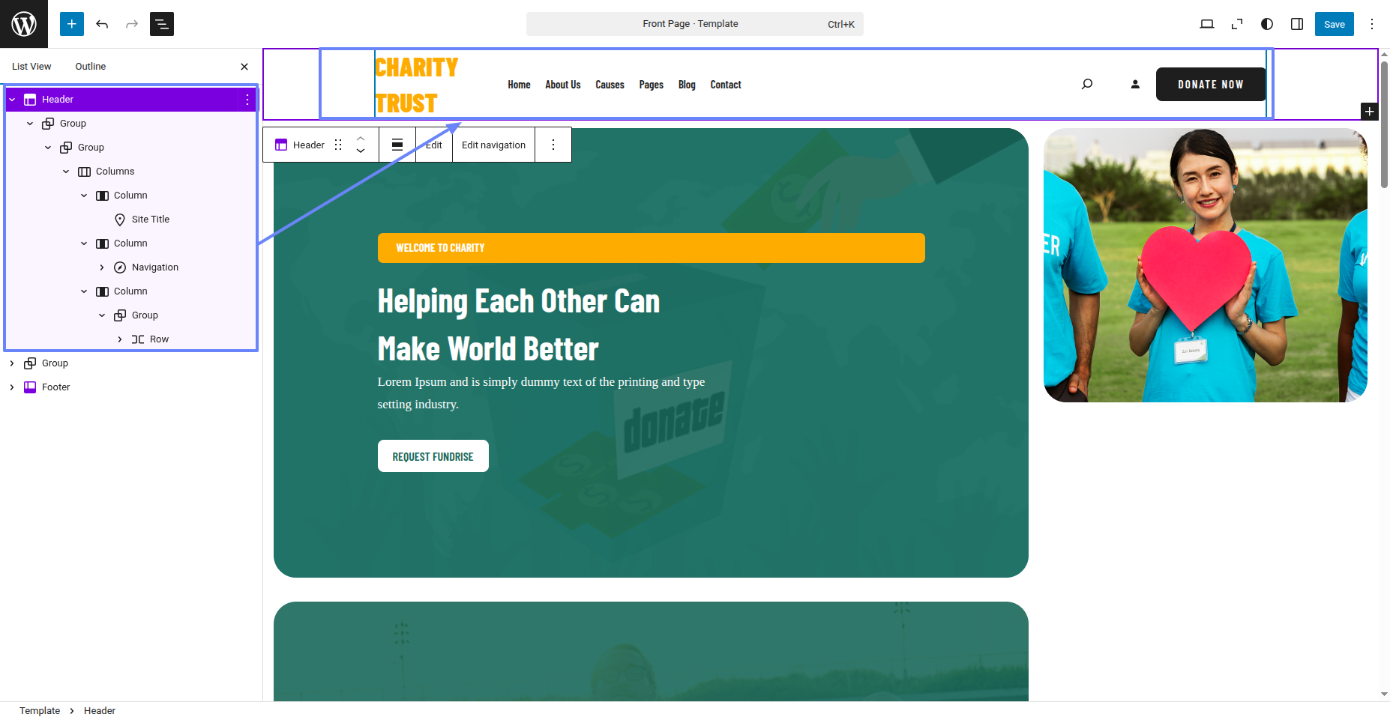Image resolution: width=1390 pixels, height=720 pixels.
Task: Select Site Title in the block tree
Action: [x=150, y=220]
